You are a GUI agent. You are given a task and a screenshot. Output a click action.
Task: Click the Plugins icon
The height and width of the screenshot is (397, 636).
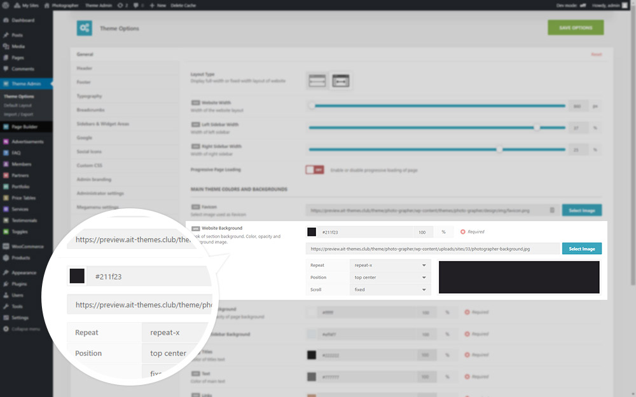point(6,284)
